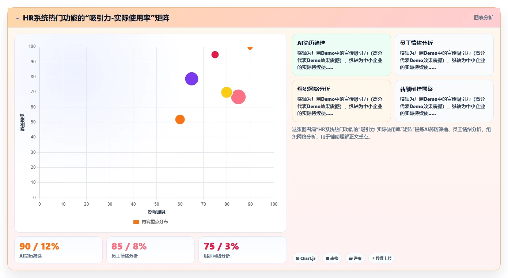This screenshot has height=278, width=508.
Task: Open the 员工情绪分析 description card
Action: coord(444,55)
